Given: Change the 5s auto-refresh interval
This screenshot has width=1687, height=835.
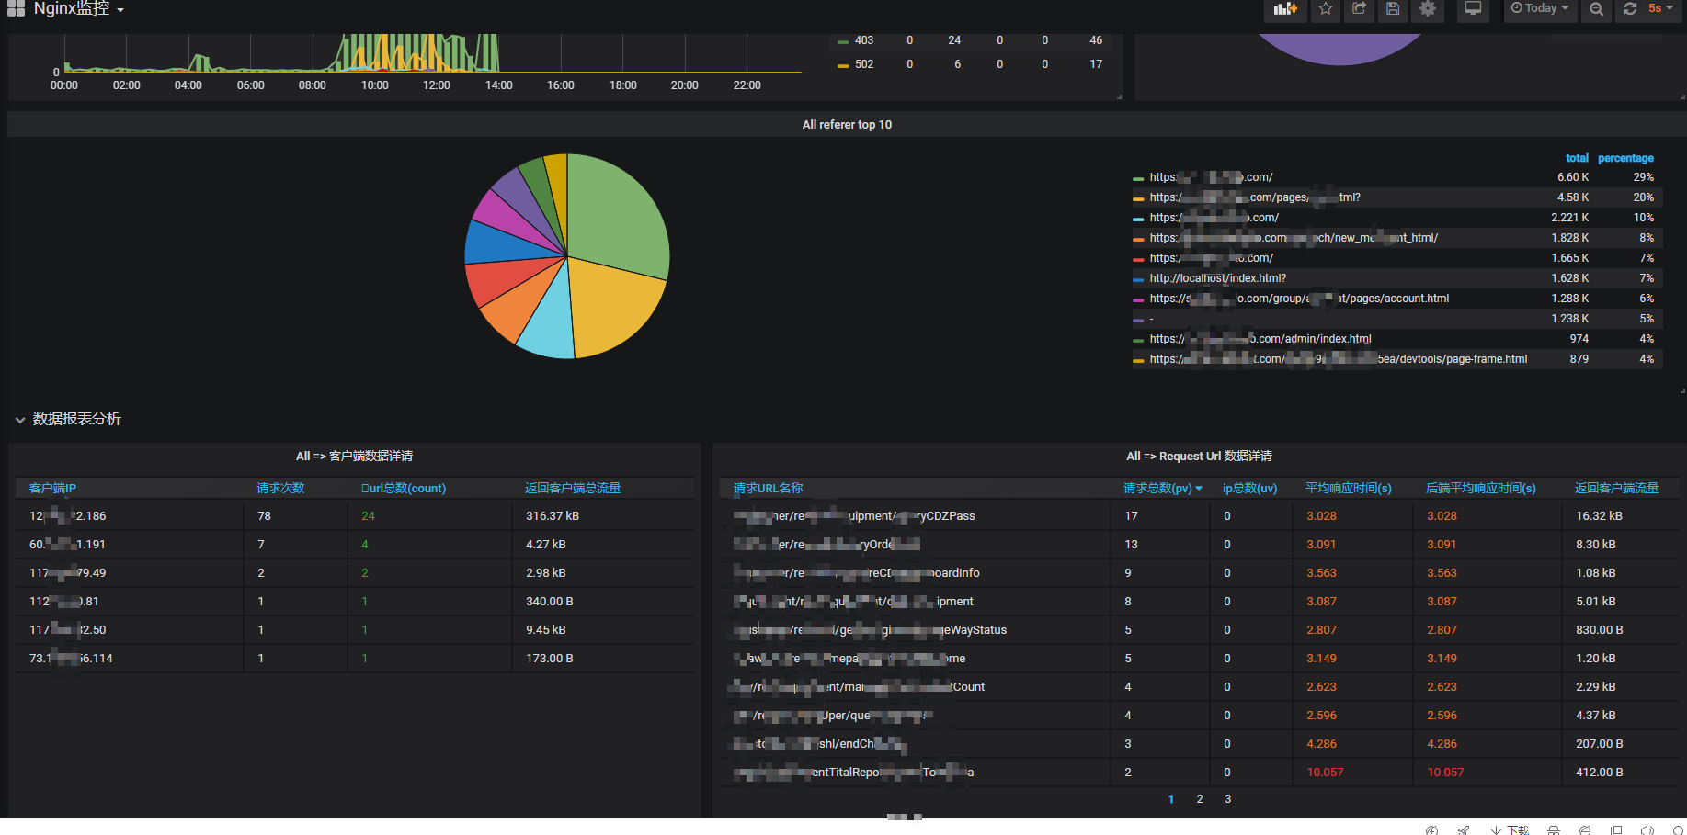Looking at the screenshot, I should pos(1659,10).
